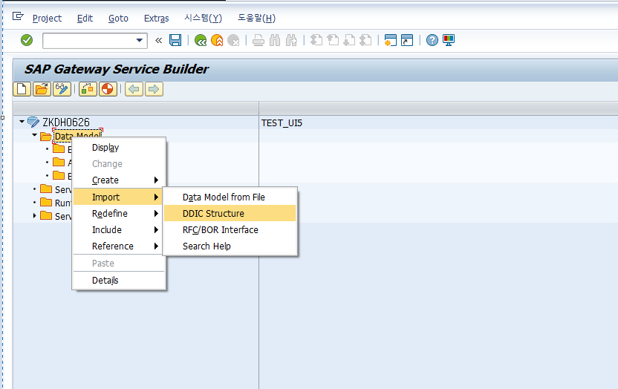618x389 pixels.
Task: Click the Create New Session icon
Action: pyautogui.click(x=390, y=40)
